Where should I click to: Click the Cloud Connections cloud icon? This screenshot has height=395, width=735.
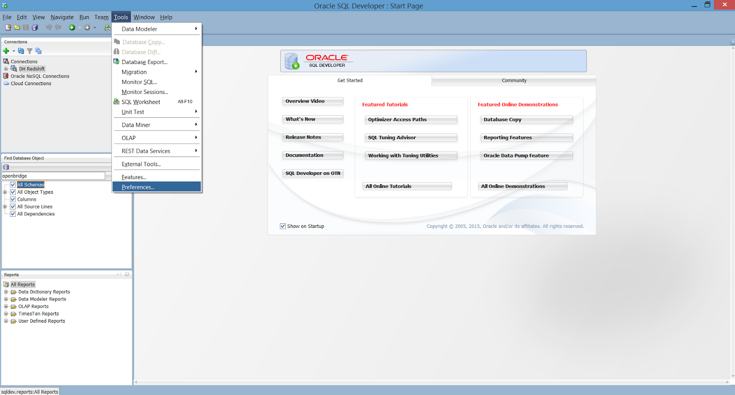(x=6, y=83)
